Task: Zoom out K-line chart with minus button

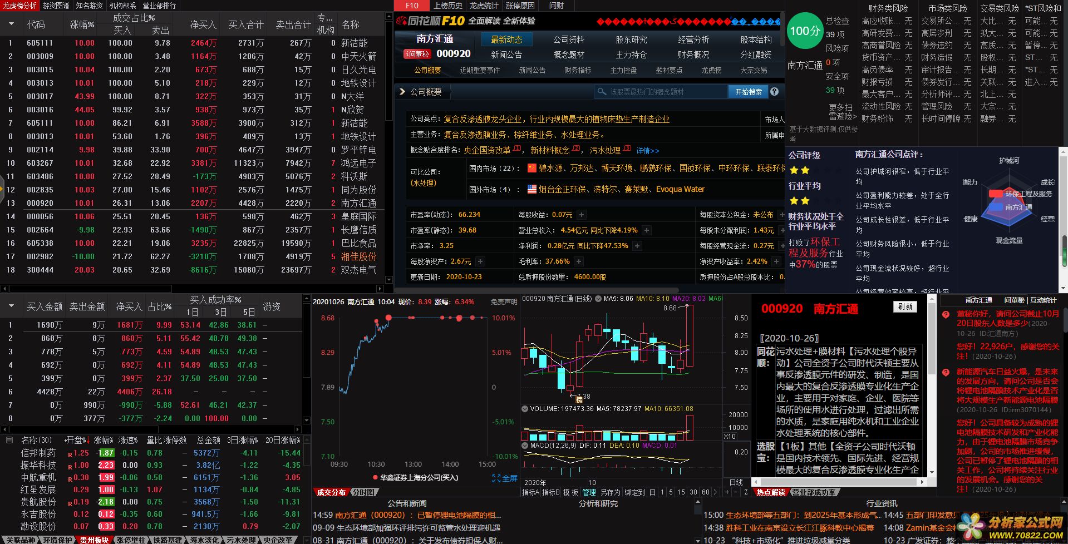Action: click(735, 492)
